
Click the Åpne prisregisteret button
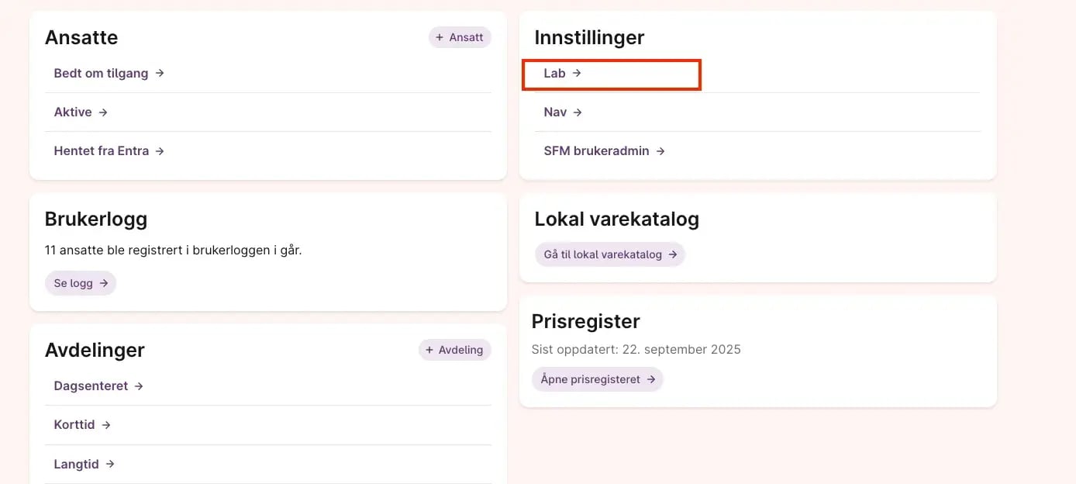click(598, 379)
